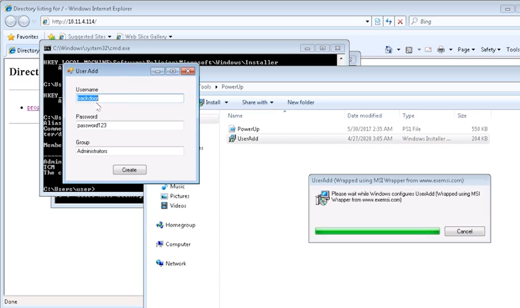Select Computer in the Explorer sidebar
This screenshot has width=520, height=308.
coord(178,244)
